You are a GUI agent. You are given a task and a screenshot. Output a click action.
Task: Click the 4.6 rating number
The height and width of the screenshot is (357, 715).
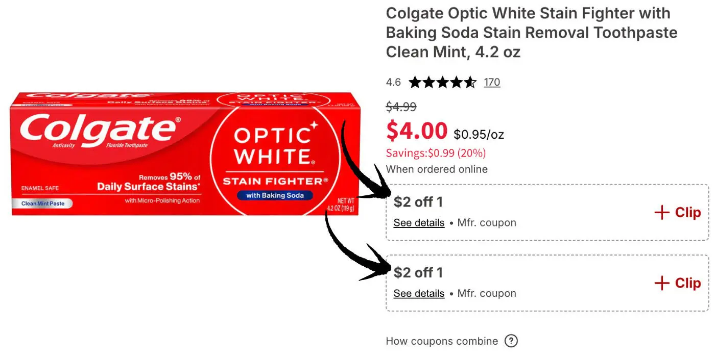coord(393,82)
